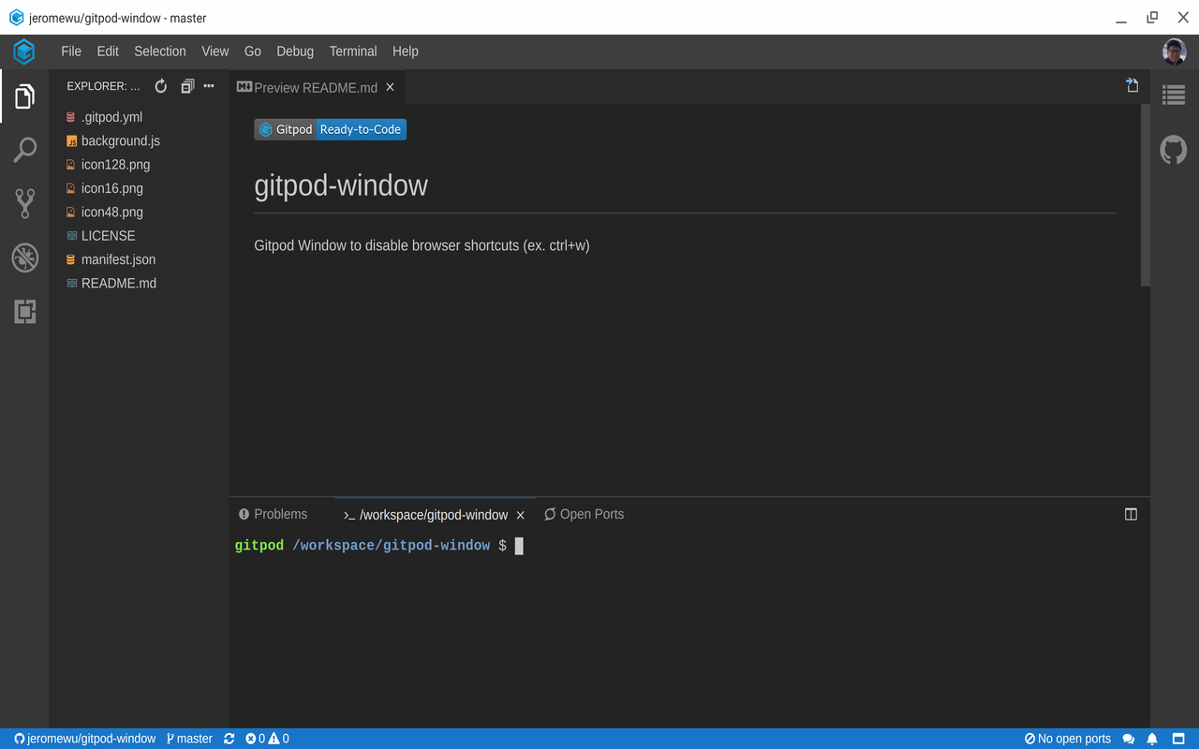1199x749 pixels.
Task: Switch to the Problems panel tab
Action: tap(273, 514)
